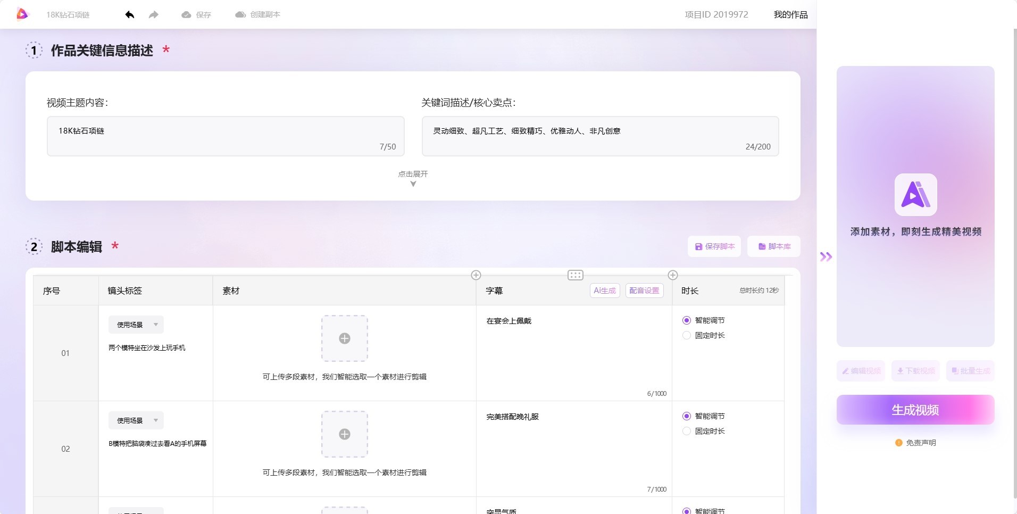Screen dimensions: 1017x514
Task: Click 保存脚本 button
Action: [714, 246]
